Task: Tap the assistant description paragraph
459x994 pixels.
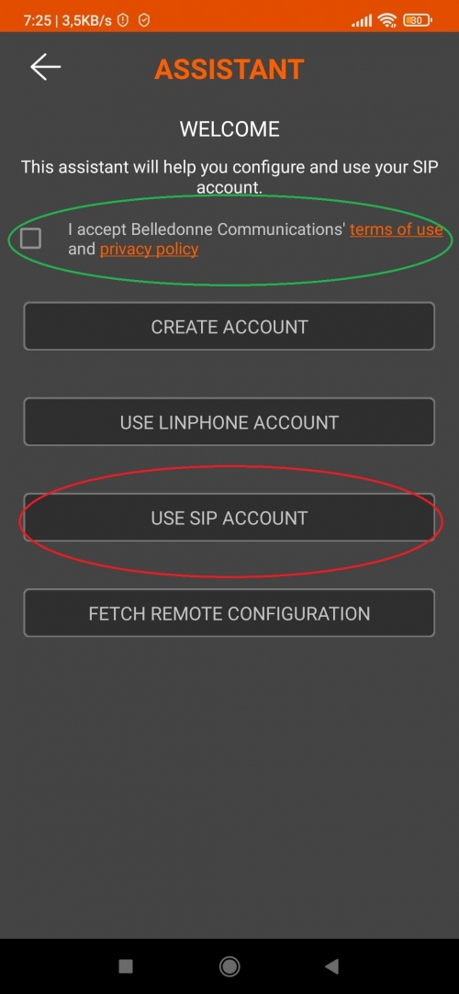Action: point(229,177)
